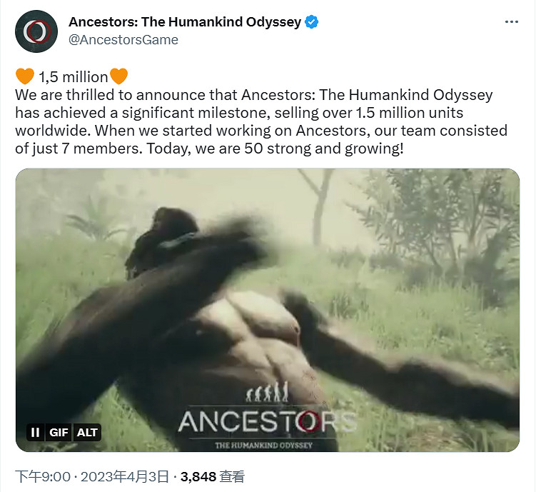The width and height of the screenshot is (536, 492).
Task: Open the ape GIF media full view
Action: [268, 310]
